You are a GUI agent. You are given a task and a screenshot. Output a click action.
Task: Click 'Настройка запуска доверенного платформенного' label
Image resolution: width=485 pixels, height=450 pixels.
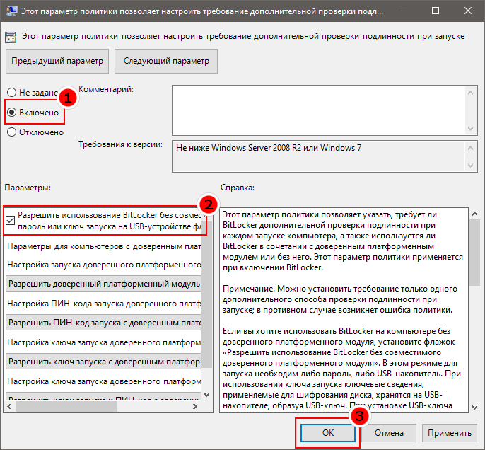tap(104, 265)
